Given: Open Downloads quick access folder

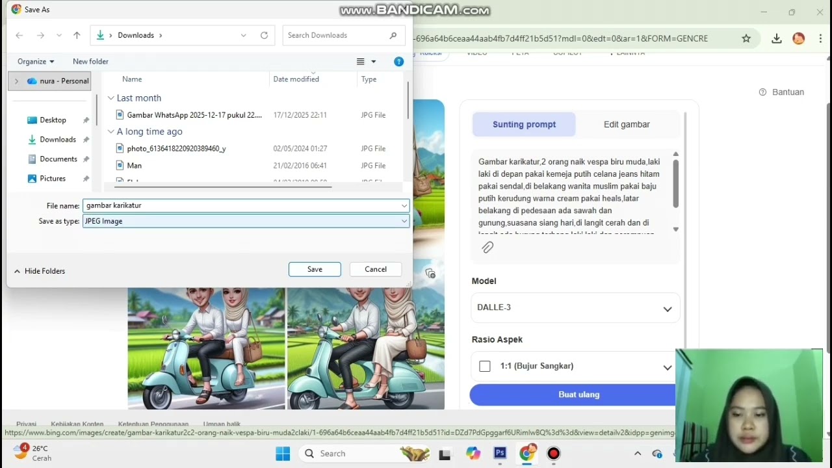Looking at the screenshot, I should (x=57, y=140).
